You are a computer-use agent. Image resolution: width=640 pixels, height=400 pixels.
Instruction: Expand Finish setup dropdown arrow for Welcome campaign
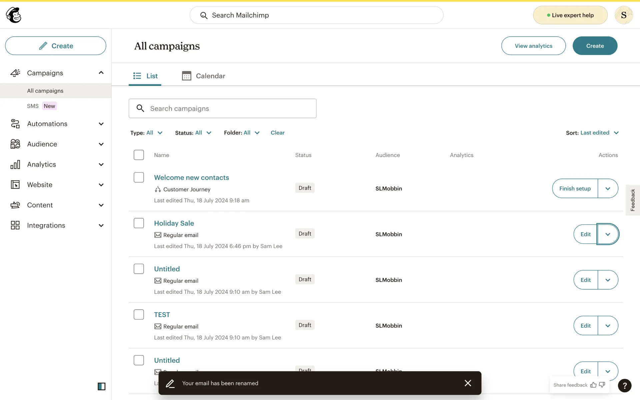(608, 188)
